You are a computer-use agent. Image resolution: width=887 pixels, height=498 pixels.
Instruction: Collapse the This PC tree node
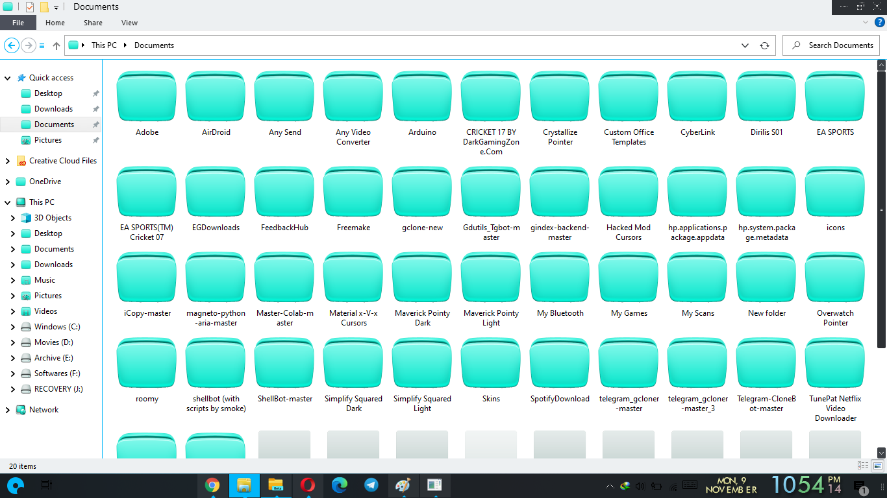click(6, 202)
